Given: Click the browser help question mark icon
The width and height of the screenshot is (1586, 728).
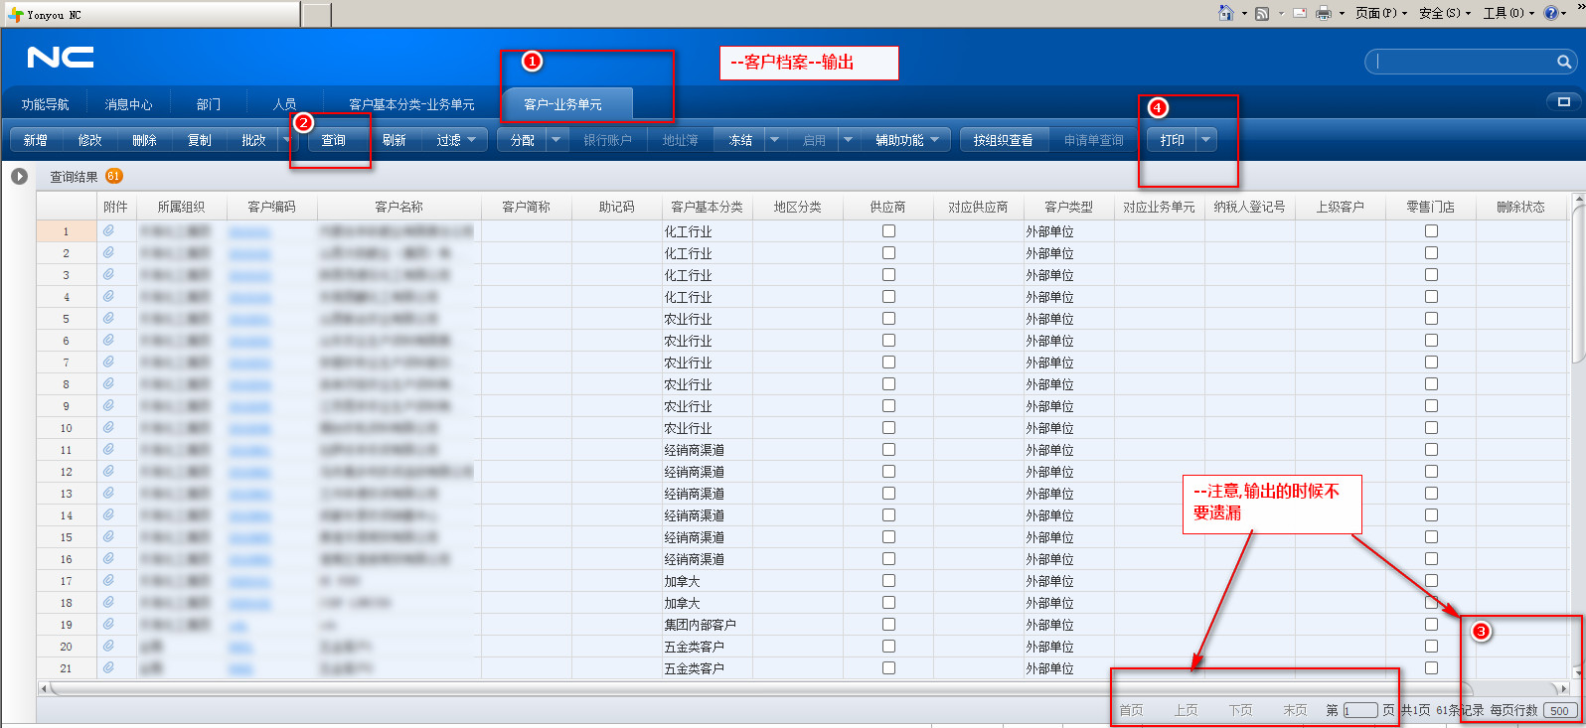Looking at the screenshot, I should pos(1550,13).
